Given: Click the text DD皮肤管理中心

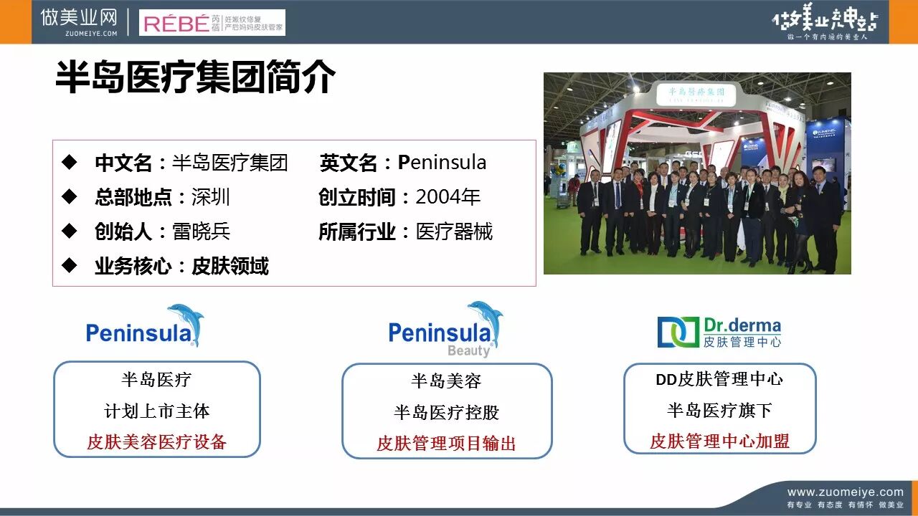Looking at the screenshot, I should (x=719, y=379).
